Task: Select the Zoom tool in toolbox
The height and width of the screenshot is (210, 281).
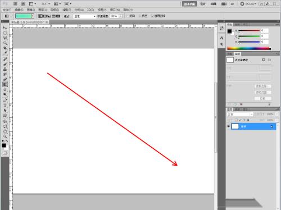Action: point(5,136)
